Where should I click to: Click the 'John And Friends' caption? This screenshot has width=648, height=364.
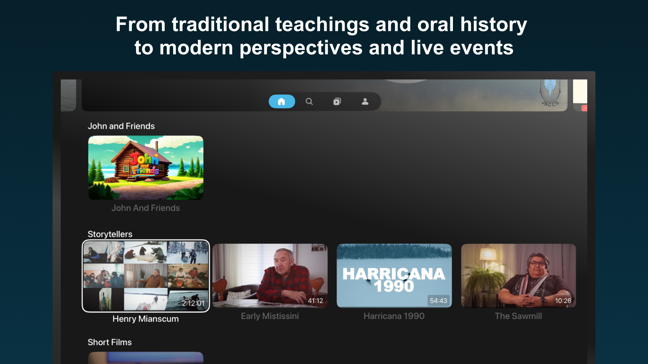[x=146, y=208]
